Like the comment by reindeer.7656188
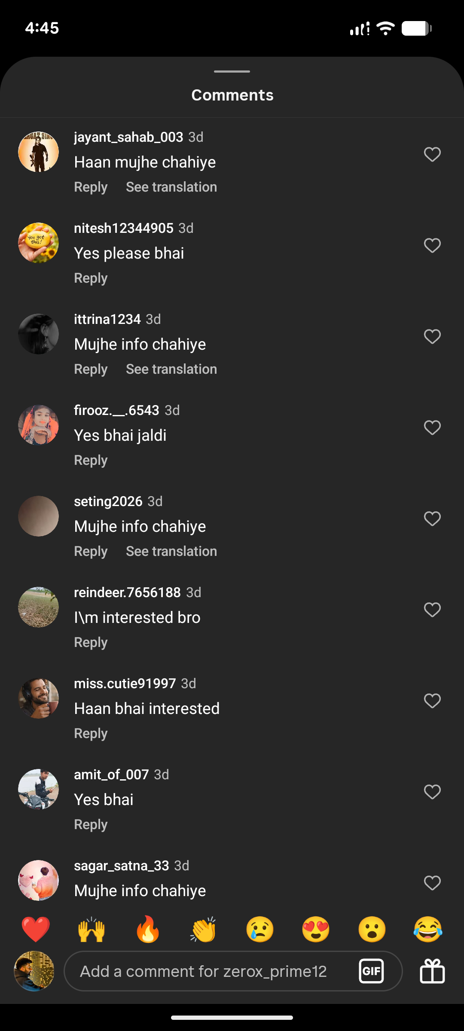The image size is (464, 1031). [x=432, y=610]
